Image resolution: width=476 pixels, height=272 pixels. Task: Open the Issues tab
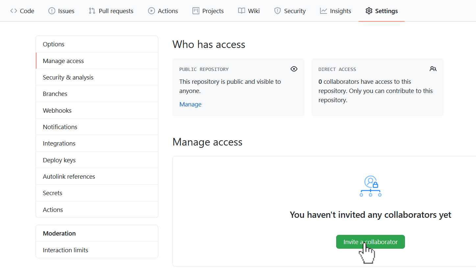tap(62, 11)
